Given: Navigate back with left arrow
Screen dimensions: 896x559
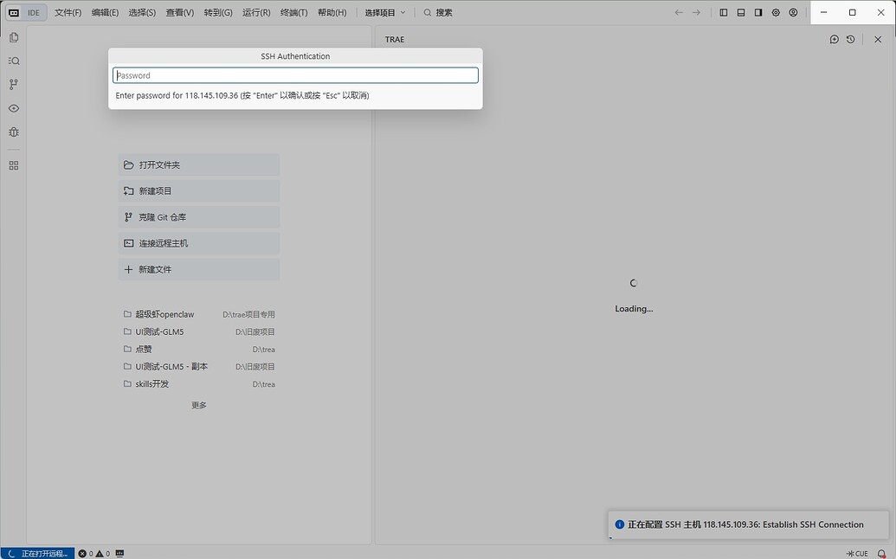Looking at the screenshot, I should point(679,13).
